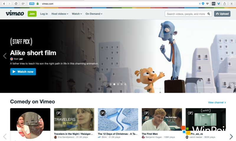Open The First Men video thumbnail
The image size is (236, 141).
point(162,120)
